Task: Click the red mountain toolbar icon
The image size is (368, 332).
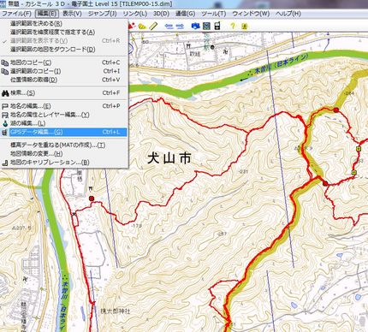Action: pos(131,26)
